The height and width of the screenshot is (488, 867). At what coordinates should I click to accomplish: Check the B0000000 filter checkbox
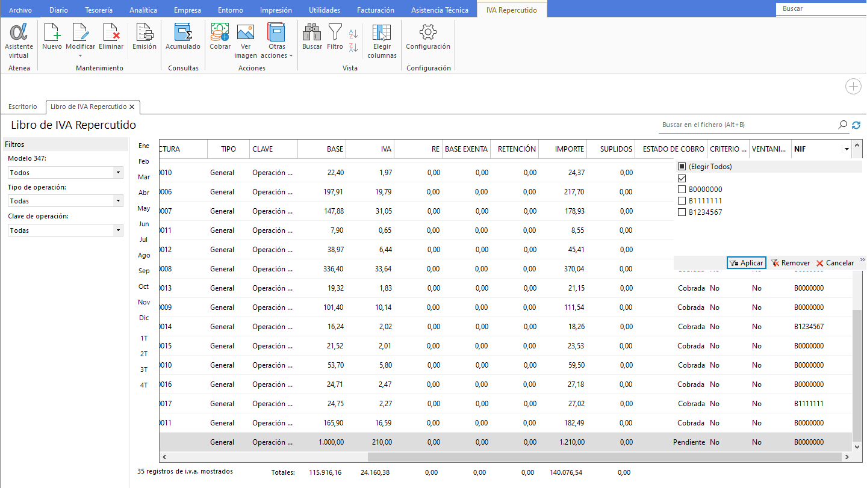(x=682, y=190)
